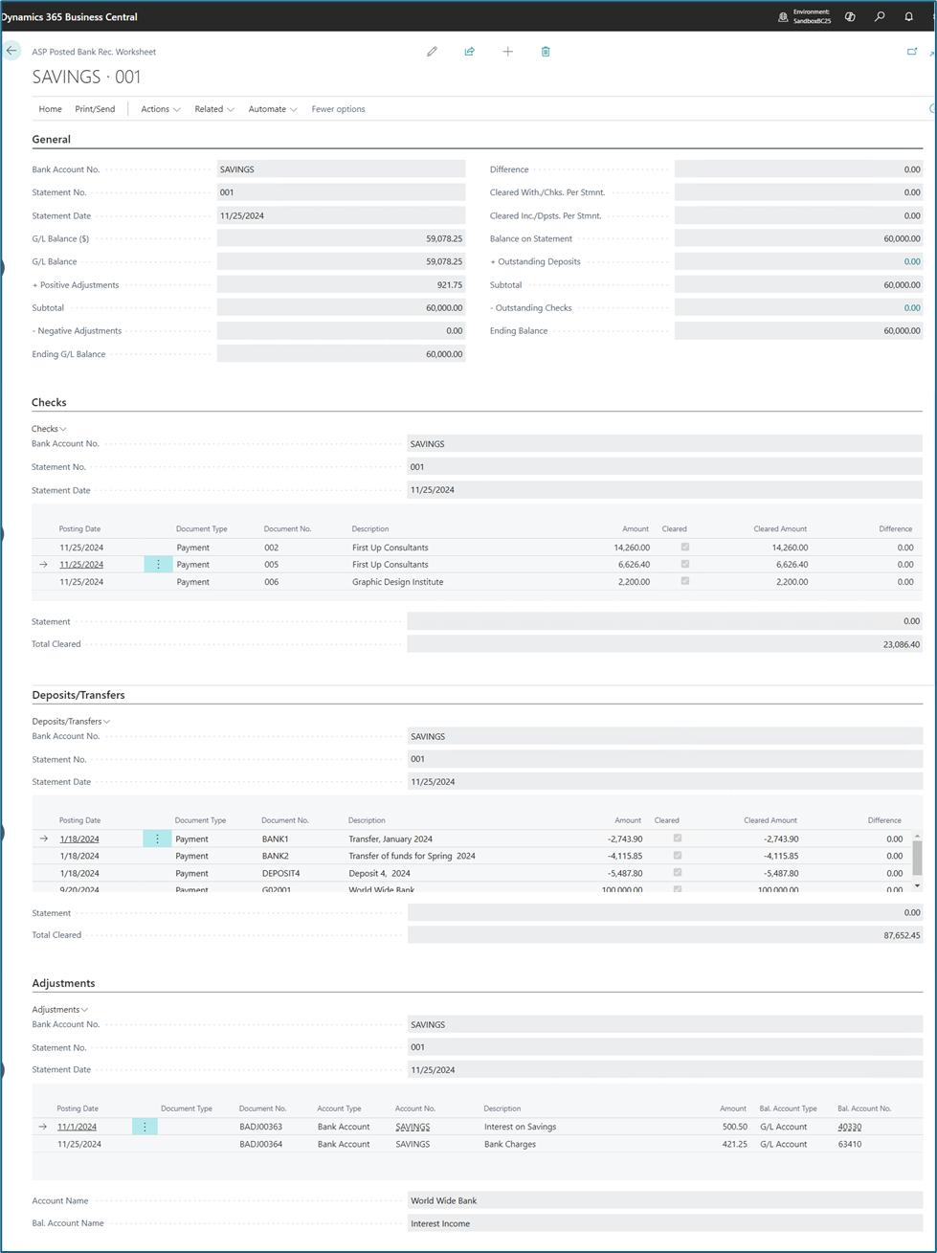937x1253 pixels.
Task: Open the Adjustments subpage dropdown
Action: click(x=59, y=1009)
